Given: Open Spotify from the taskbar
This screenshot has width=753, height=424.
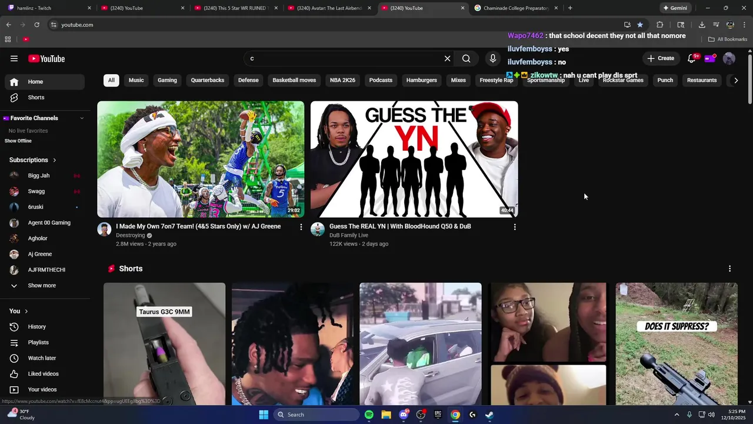Looking at the screenshot, I should point(369,415).
